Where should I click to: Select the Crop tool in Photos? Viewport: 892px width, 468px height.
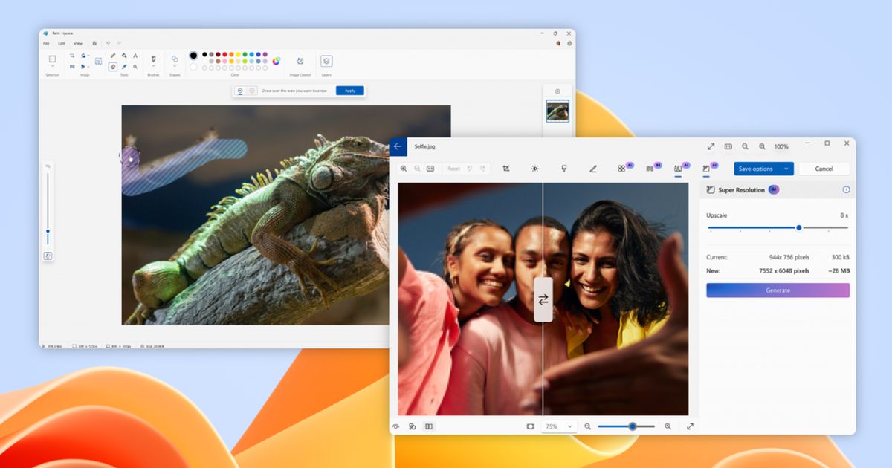tap(506, 169)
